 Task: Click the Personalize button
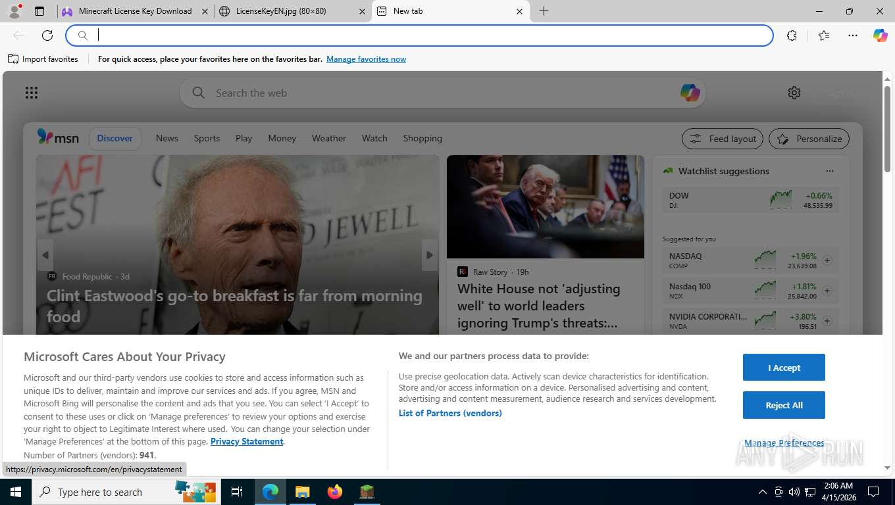tap(809, 139)
